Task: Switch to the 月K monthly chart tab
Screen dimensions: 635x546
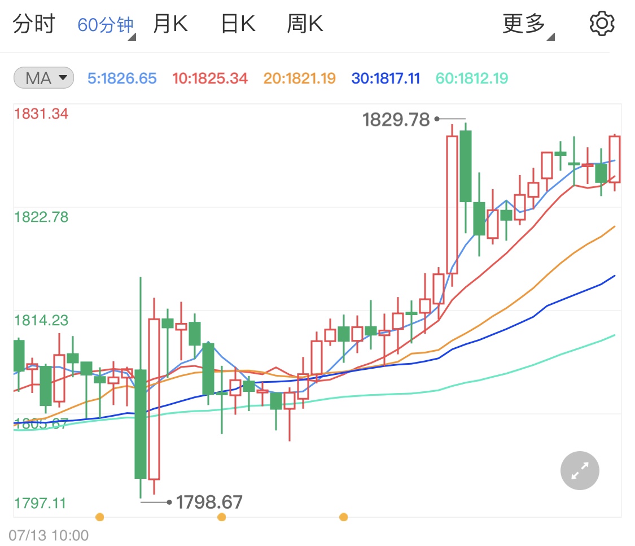Action: click(170, 23)
